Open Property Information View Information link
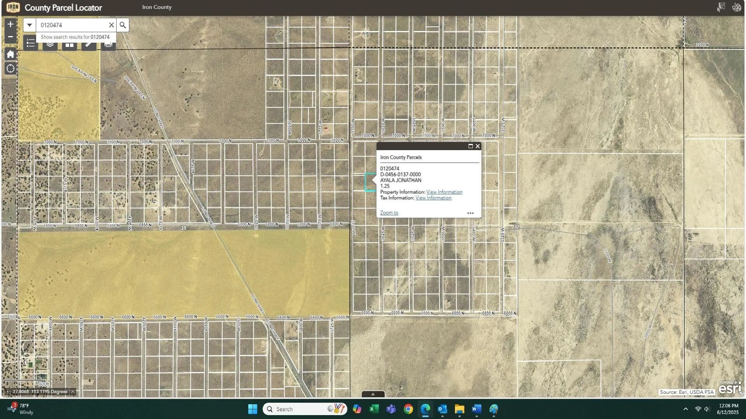The image size is (746, 419). click(444, 192)
